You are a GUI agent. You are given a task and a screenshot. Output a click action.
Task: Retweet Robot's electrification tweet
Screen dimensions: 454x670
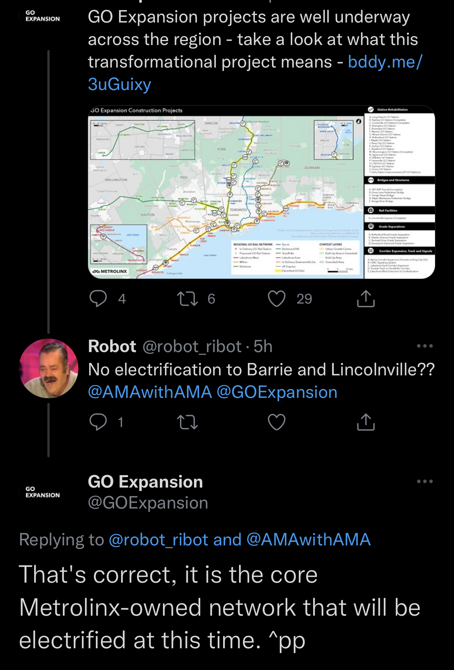point(187,422)
